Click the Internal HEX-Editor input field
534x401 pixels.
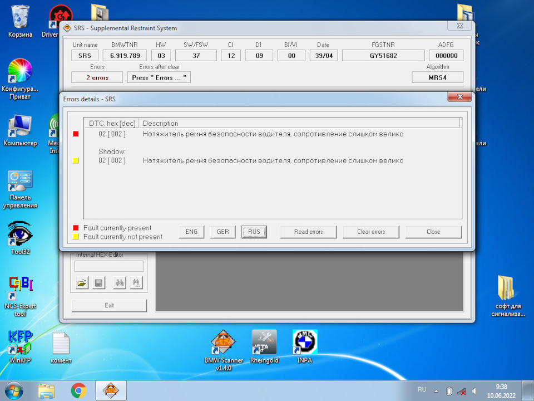pos(109,266)
